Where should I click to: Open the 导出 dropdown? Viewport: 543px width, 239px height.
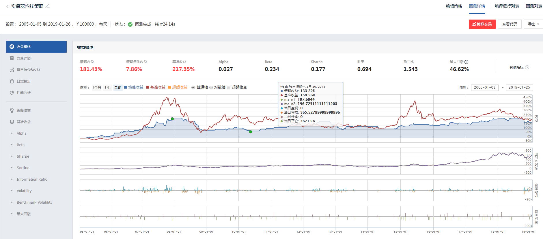[533, 24]
